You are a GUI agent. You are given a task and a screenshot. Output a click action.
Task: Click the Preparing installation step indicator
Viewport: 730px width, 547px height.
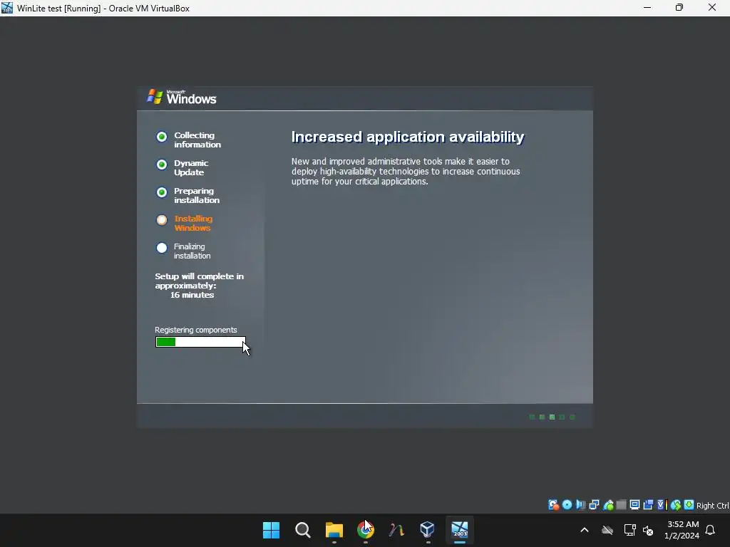click(x=162, y=192)
